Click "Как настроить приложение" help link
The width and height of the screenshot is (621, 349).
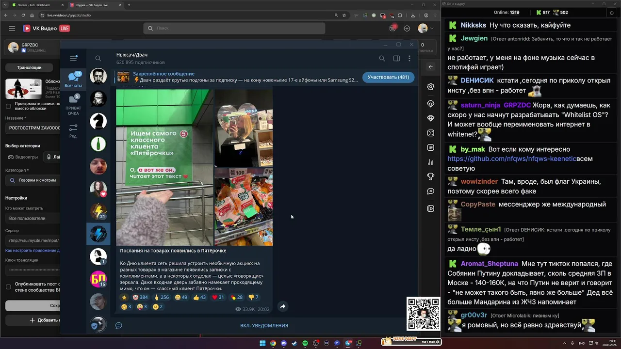pyautogui.click(x=33, y=251)
